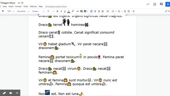Open the Format menu

[18, 6]
